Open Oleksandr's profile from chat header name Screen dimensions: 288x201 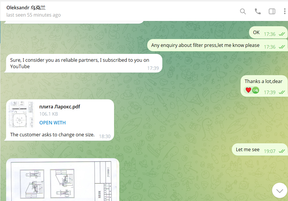pos(26,8)
